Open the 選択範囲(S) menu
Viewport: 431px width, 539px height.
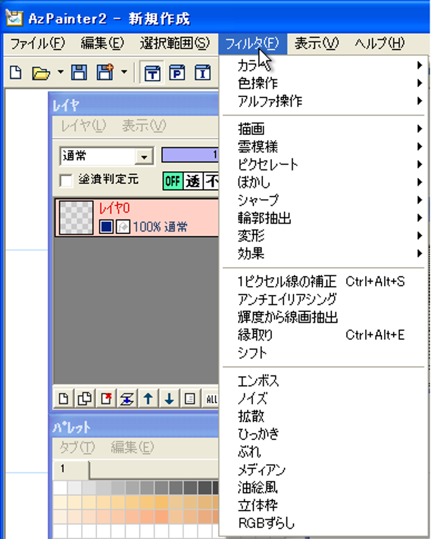(174, 44)
